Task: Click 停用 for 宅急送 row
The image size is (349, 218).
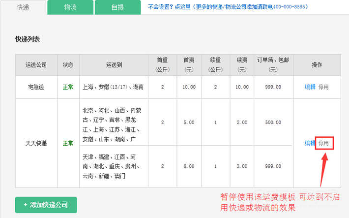Action: 323,87
